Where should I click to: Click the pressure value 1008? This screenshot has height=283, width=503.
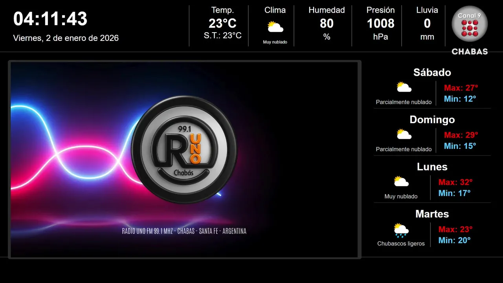click(380, 24)
